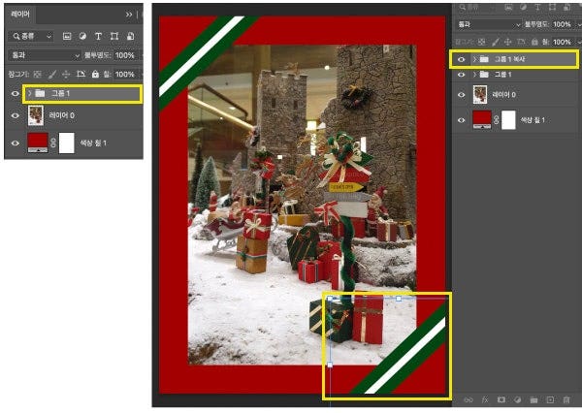This screenshot has width=582, height=413.
Task: Select 레이어 0 name in docked Layers panel
Action: (x=503, y=95)
